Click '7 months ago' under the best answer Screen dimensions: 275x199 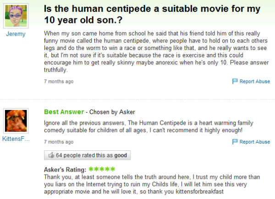58,142
